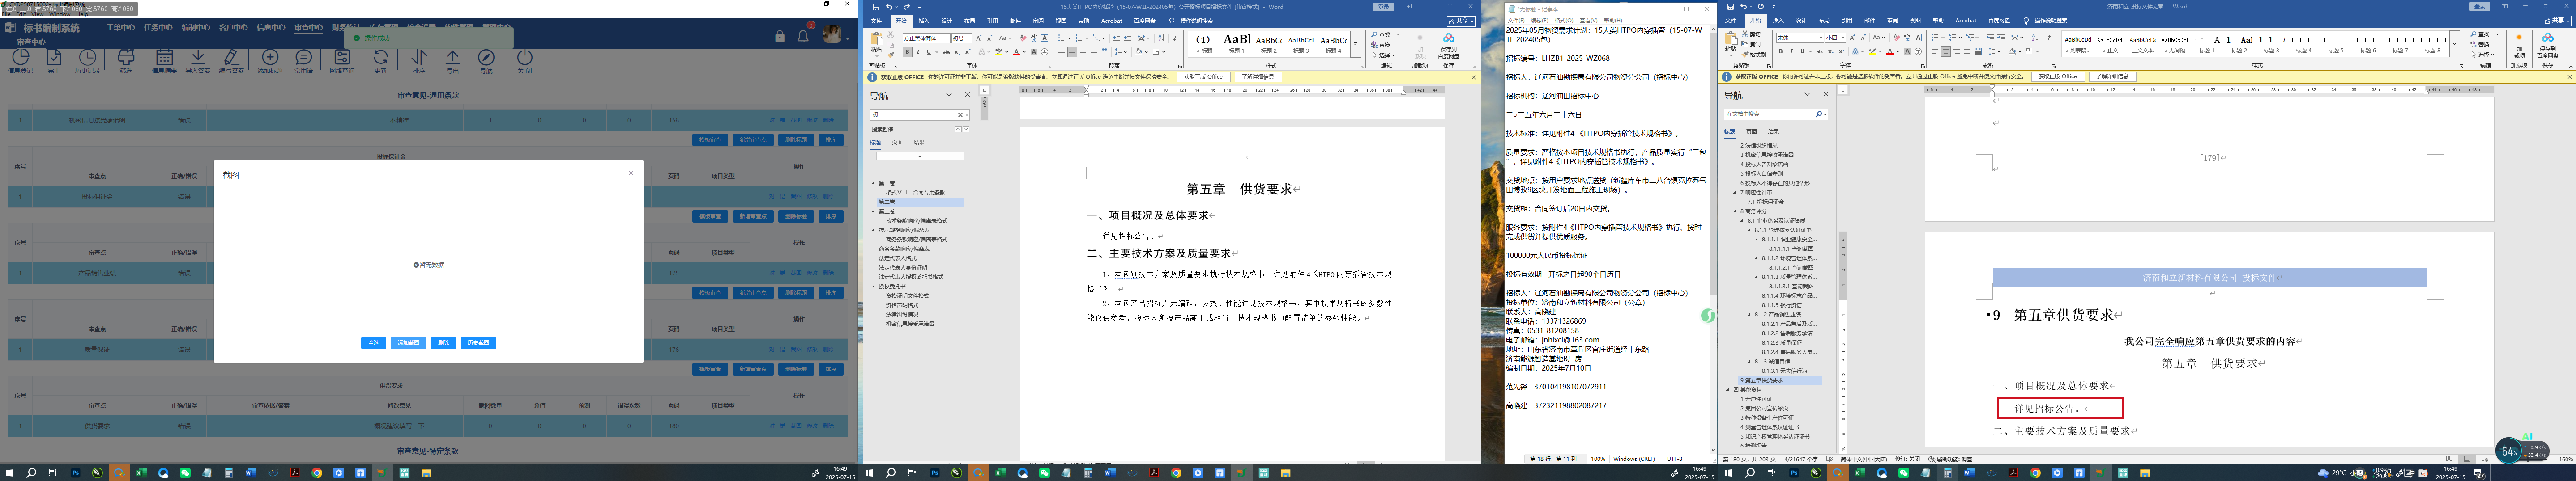Image resolution: width=2576 pixels, height=481 pixels.
Task: Click the 64% floating monitor widget
Action: (x=2508, y=451)
